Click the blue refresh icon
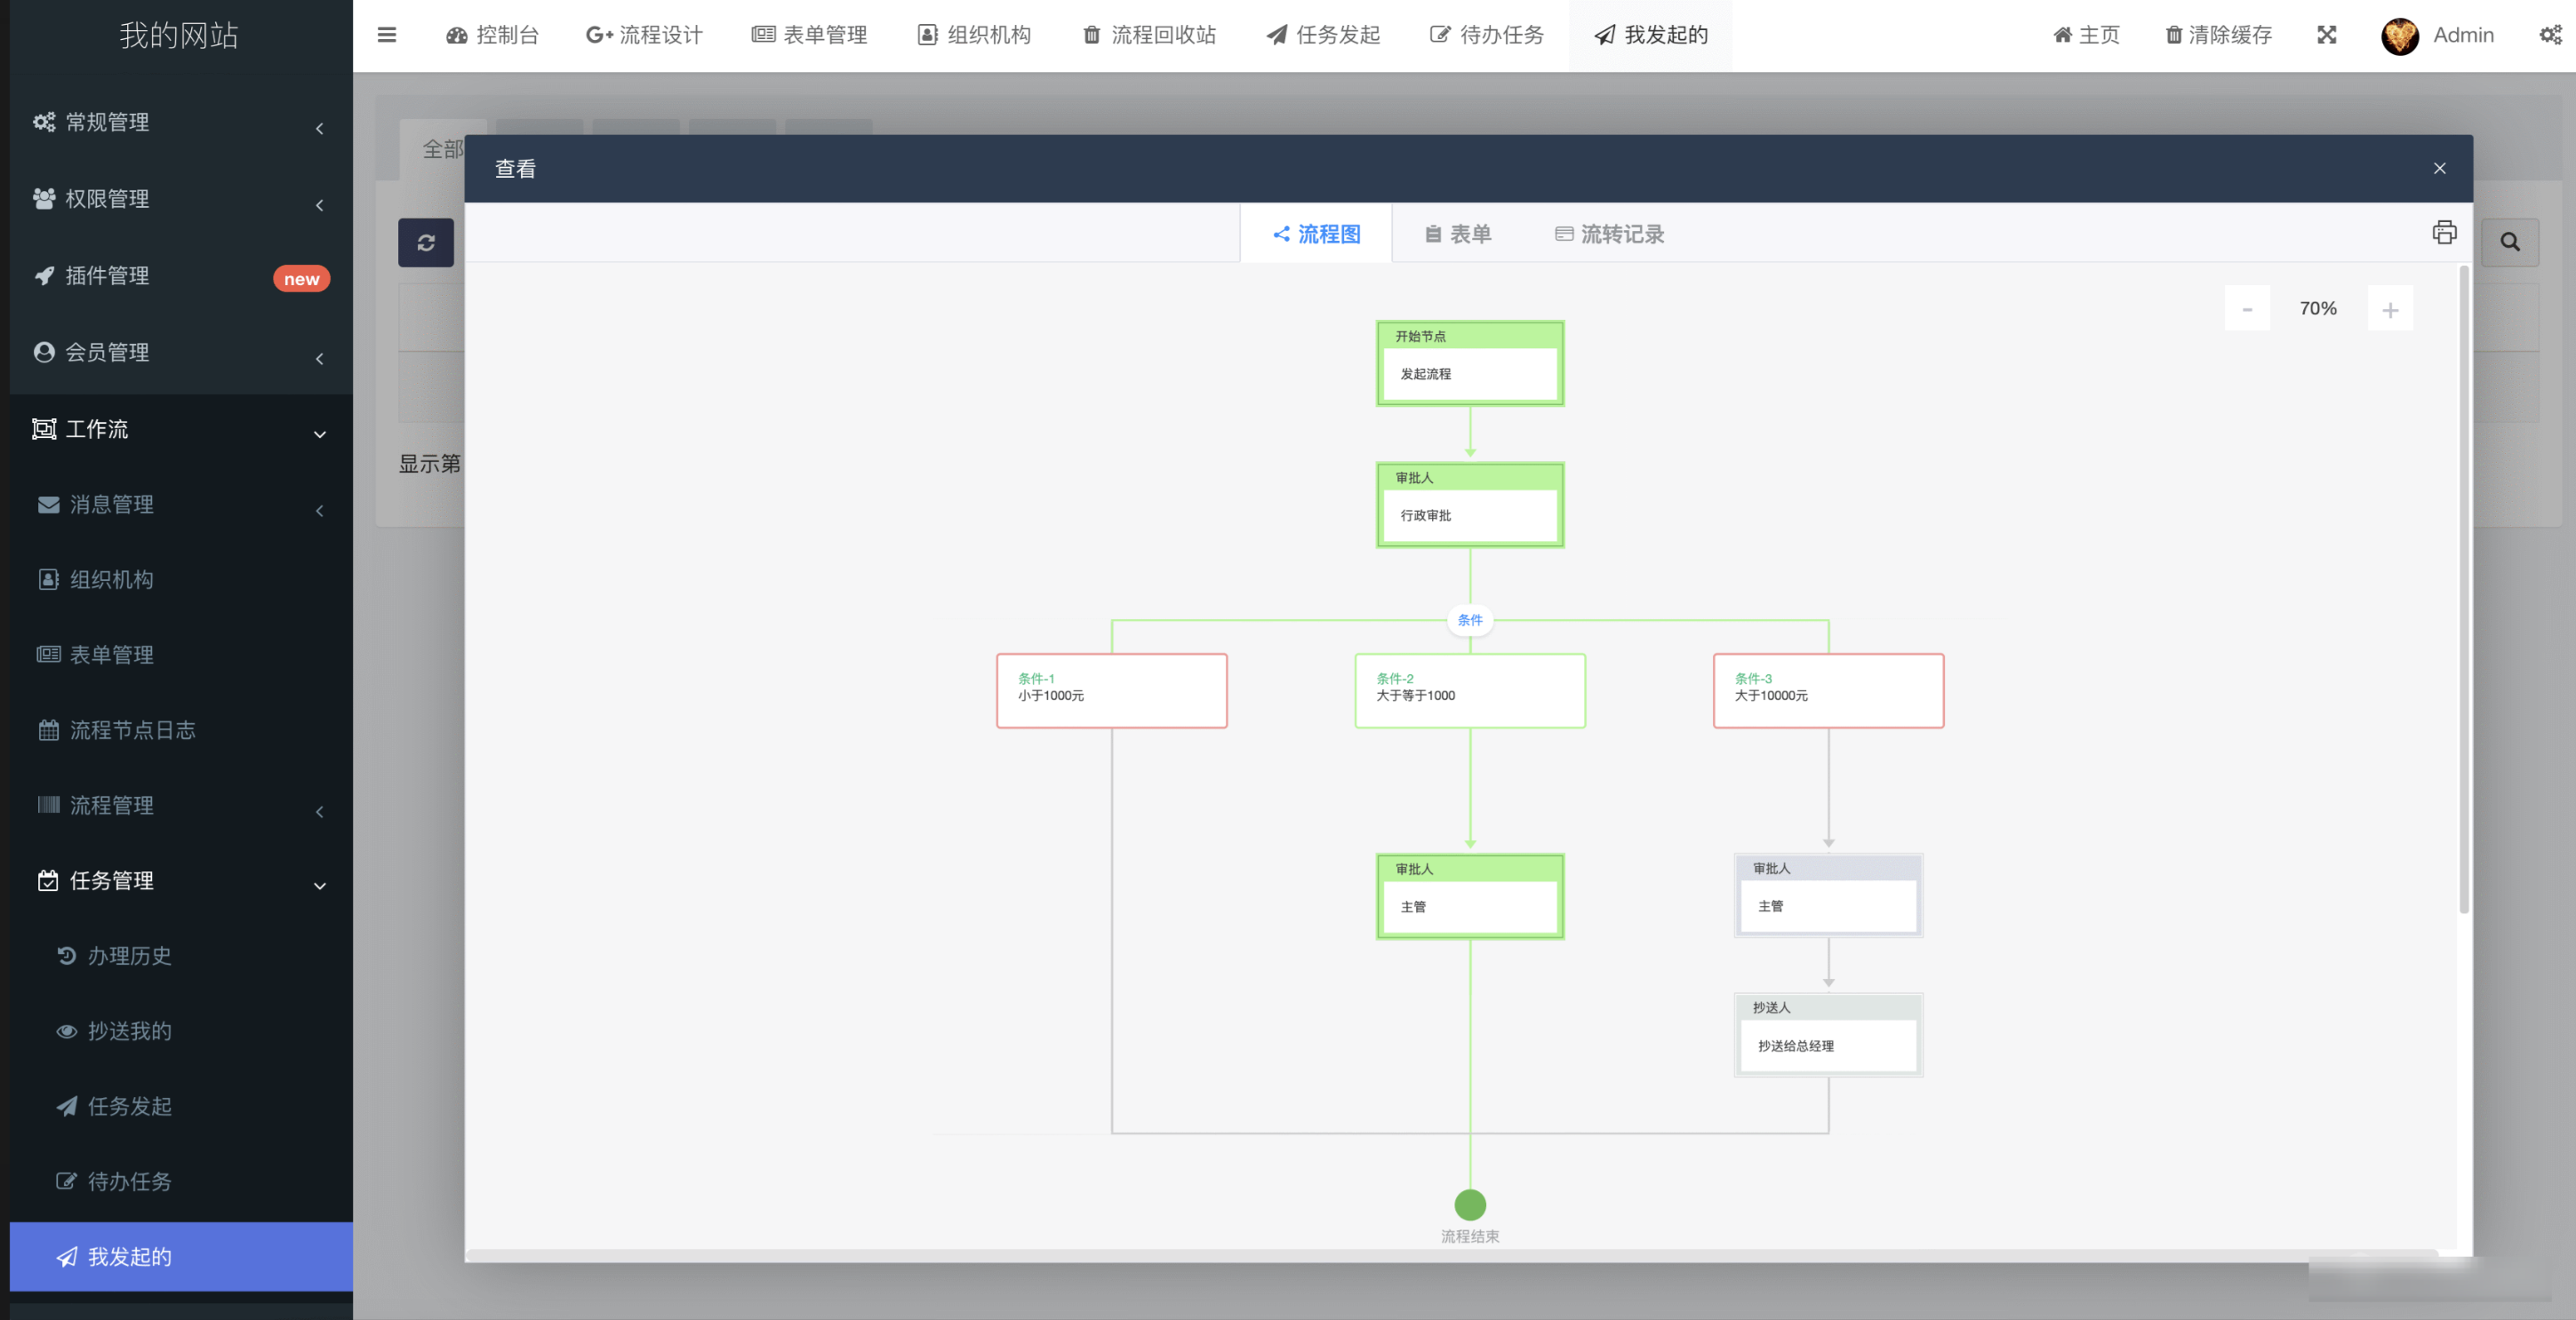Viewport: 2576px width, 1320px height. click(426, 242)
